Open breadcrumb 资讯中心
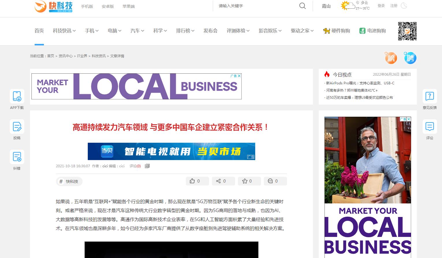This screenshot has width=442, height=258. tap(66, 56)
